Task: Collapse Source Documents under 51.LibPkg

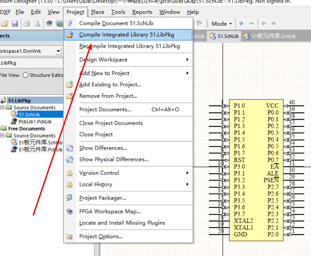Action: coord(2,108)
